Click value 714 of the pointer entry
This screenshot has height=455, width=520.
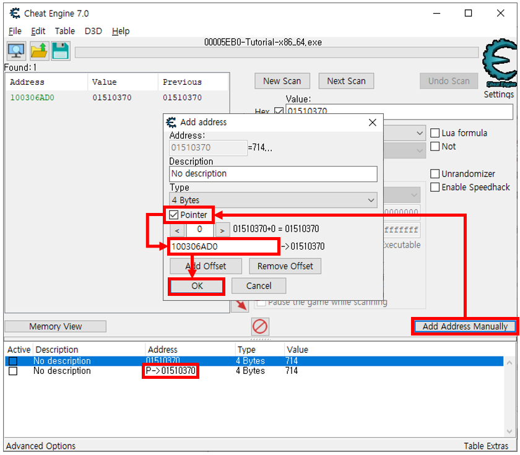292,370
